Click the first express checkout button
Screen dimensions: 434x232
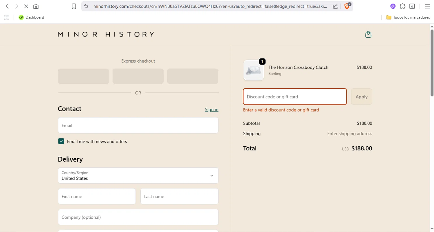[83, 76]
